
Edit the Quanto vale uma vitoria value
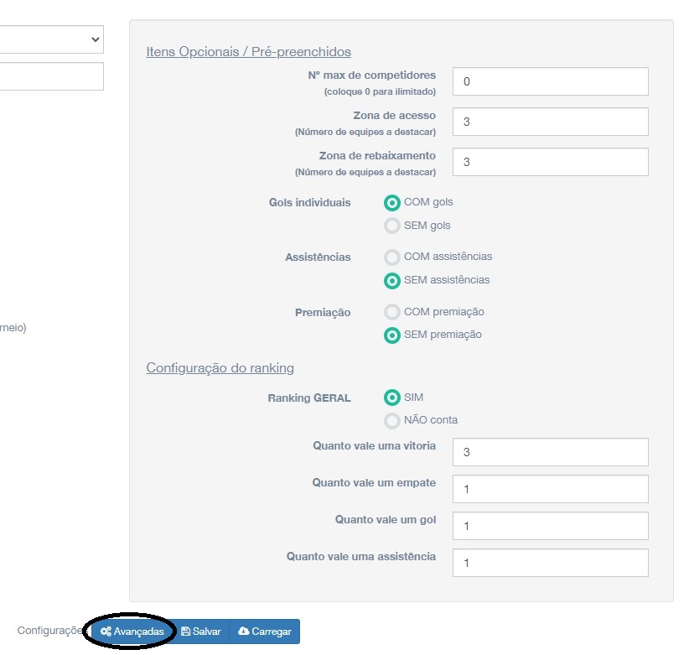[550, 452]
